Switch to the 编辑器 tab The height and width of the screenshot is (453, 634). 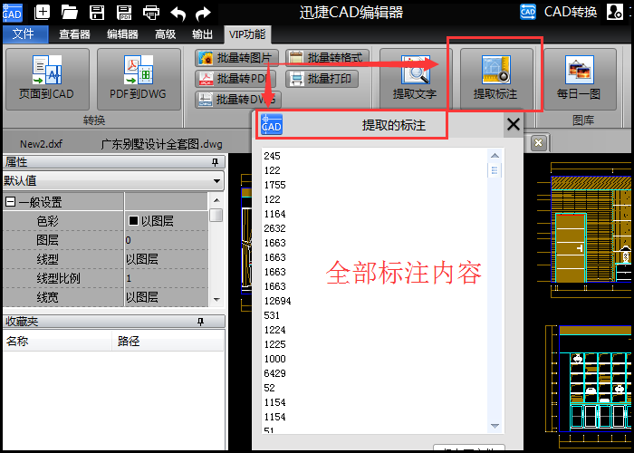tap(122, 34)
